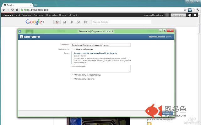
Task: Focus the Google+ search field
Action: click(x=121, y=22)
